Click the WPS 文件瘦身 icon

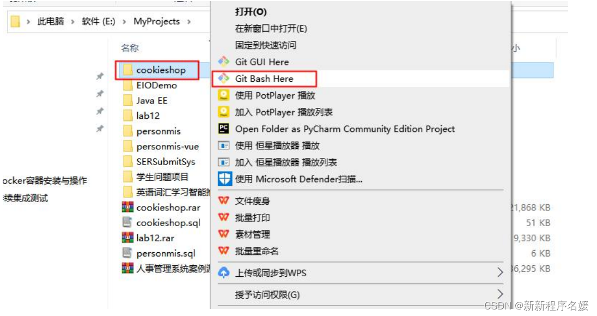pos(223,200)
